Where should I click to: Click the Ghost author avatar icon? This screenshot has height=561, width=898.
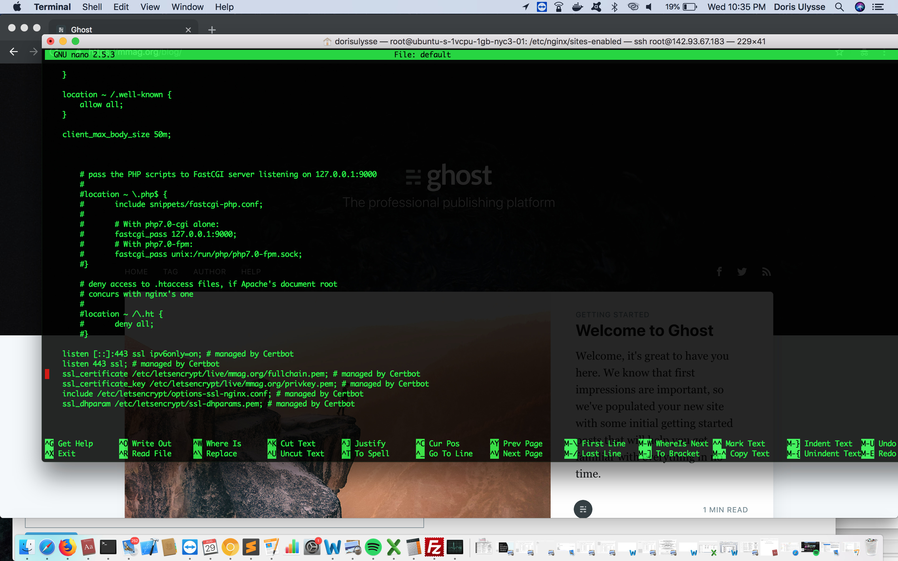click(583, 509)
